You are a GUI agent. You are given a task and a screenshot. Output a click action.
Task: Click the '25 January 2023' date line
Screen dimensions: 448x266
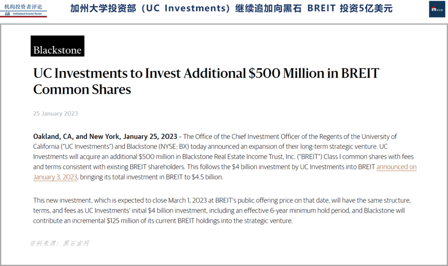click(56, 114)
